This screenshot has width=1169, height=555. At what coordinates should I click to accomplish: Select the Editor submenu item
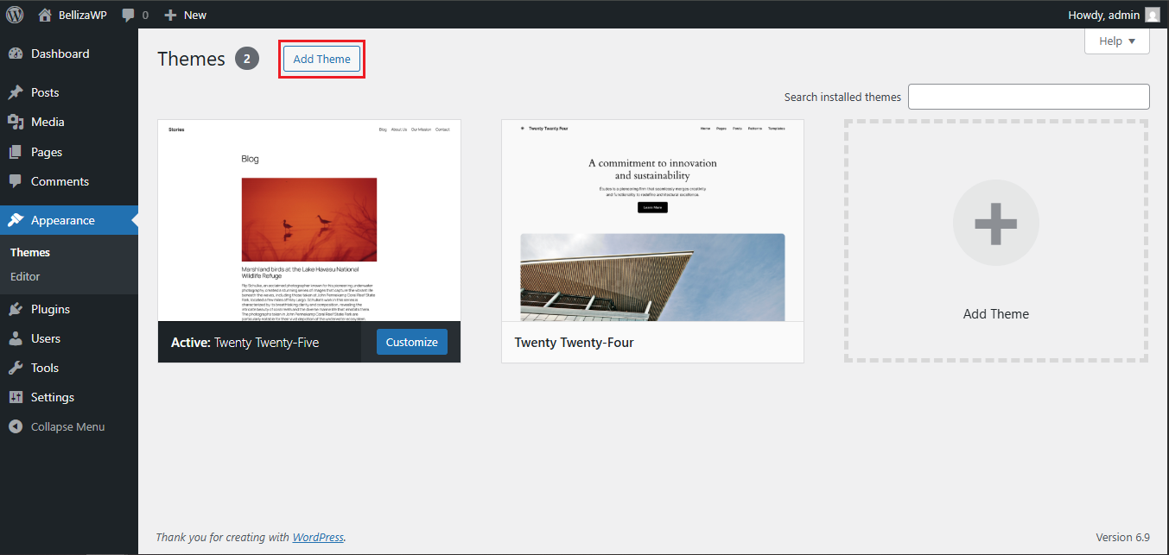coord(25,276)
